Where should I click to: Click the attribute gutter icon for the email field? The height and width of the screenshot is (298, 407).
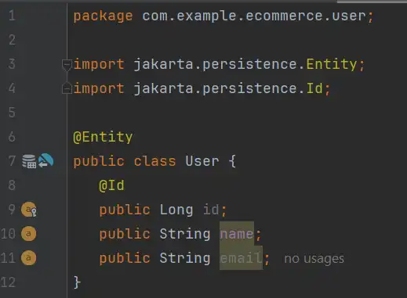point(28,258)
